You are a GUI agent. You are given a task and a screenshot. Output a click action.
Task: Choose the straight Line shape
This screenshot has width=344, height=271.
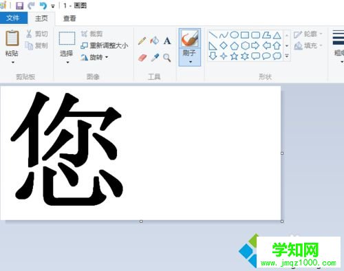tap(213, 35)
